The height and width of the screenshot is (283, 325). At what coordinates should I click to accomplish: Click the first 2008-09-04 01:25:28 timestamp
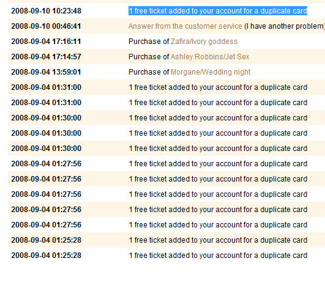47,240
